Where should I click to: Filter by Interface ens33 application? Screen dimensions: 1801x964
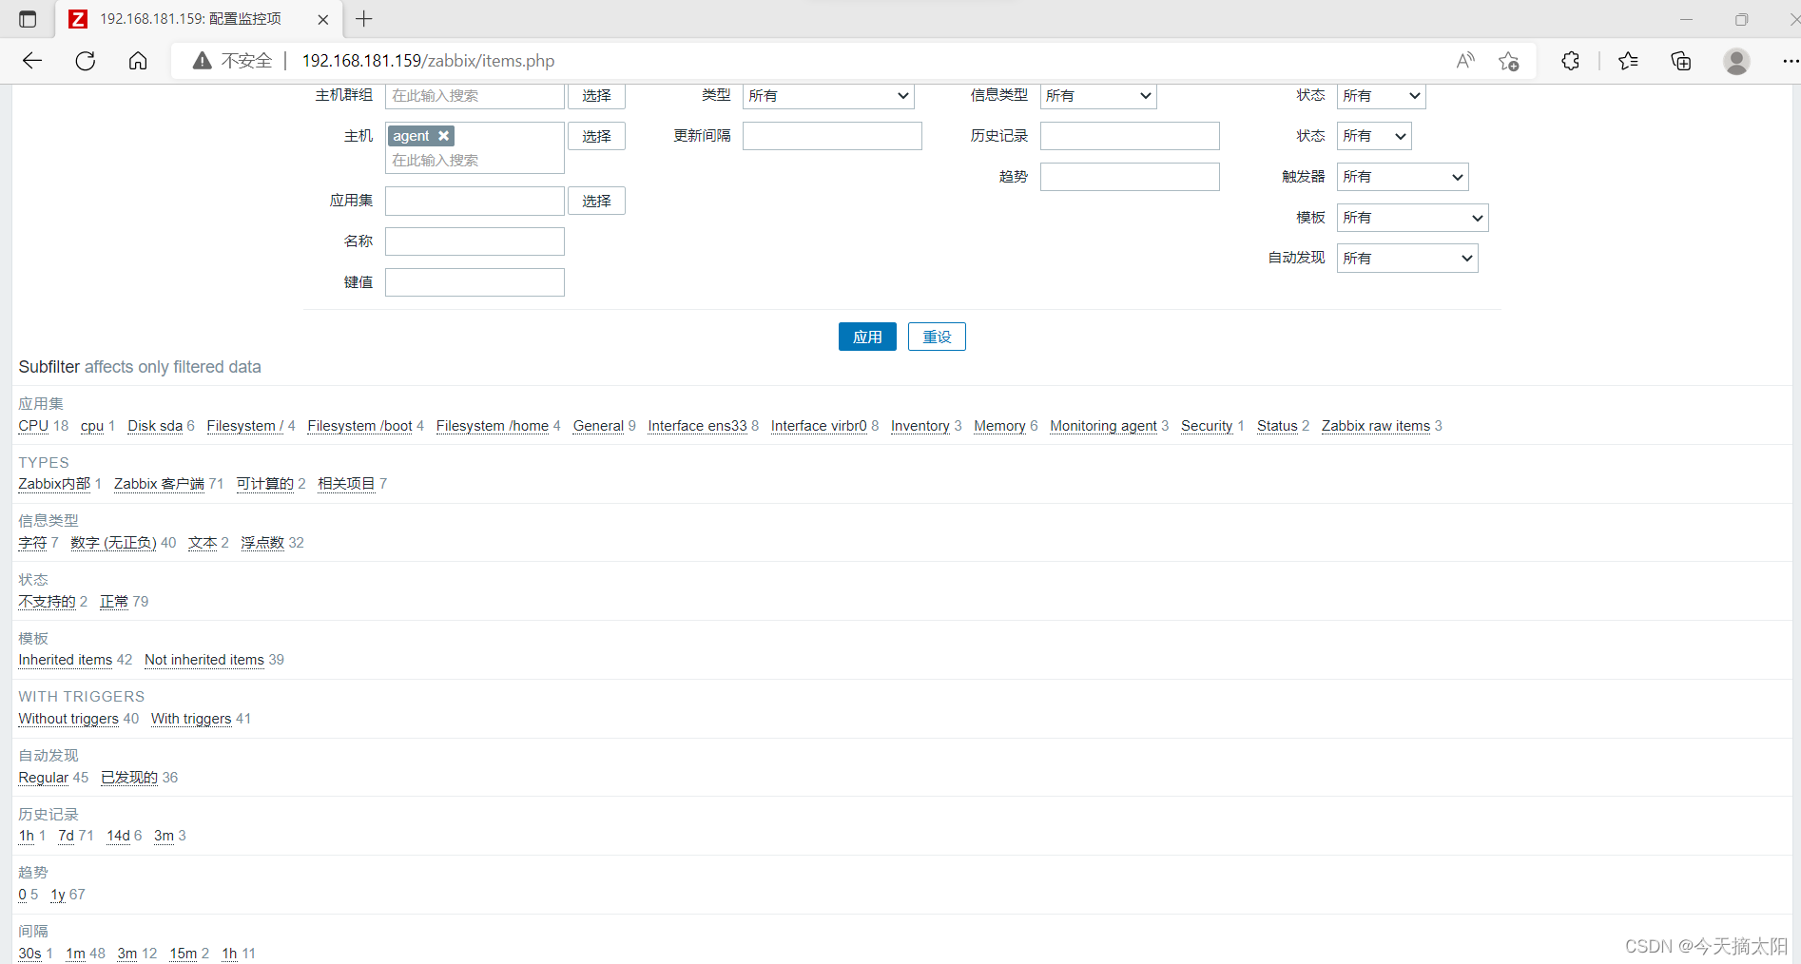(x=697, y=426)
